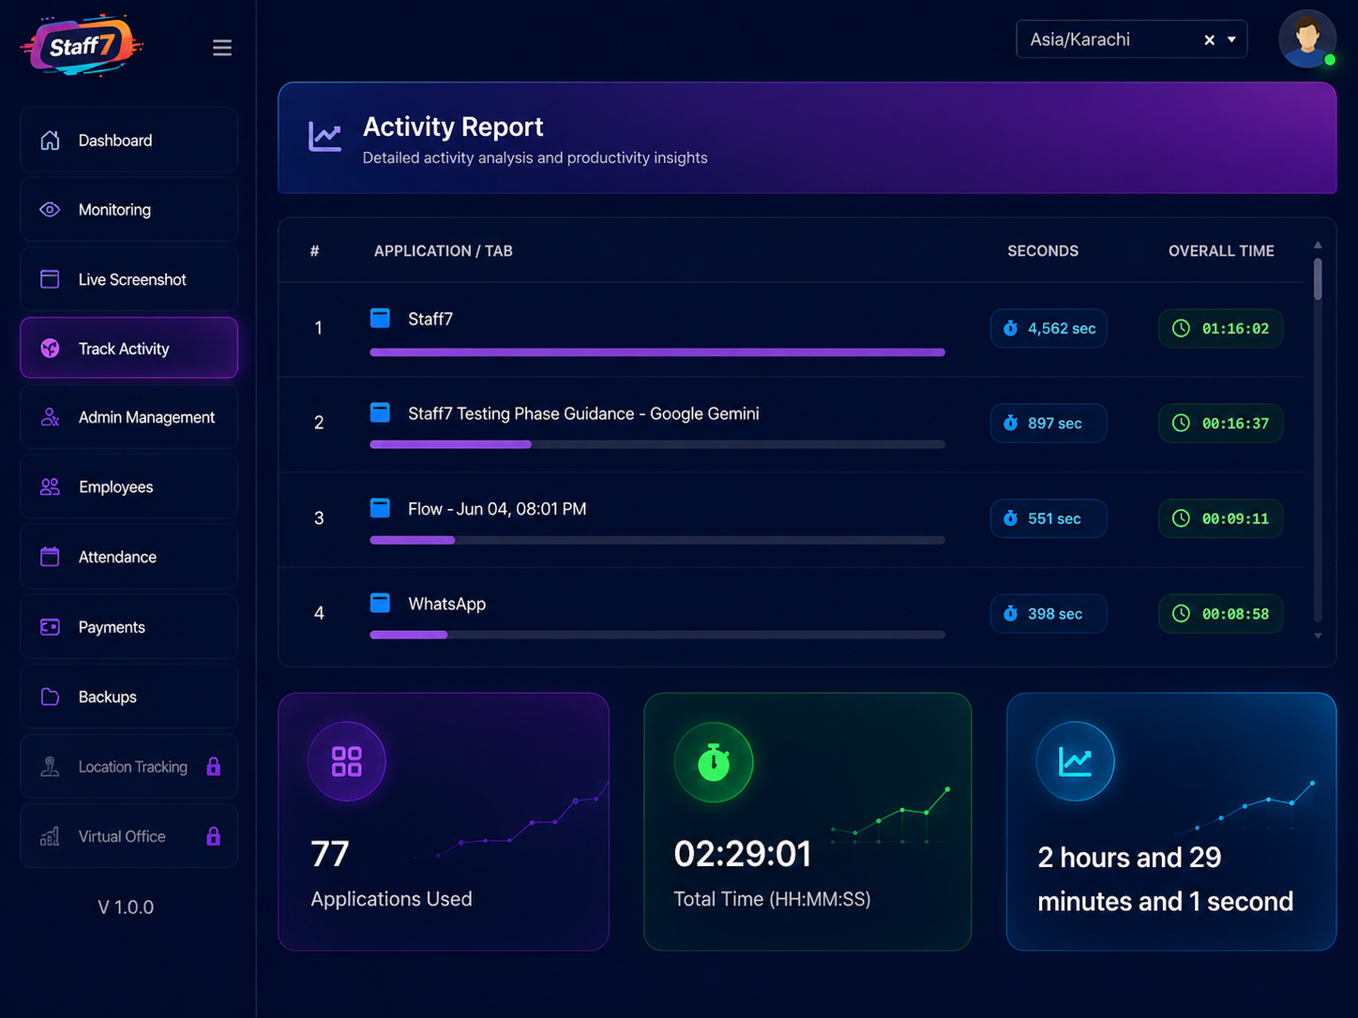Viewport: 1358px width, 1018px height.
Task: Open the Attendance menu item
Action: 129,557
